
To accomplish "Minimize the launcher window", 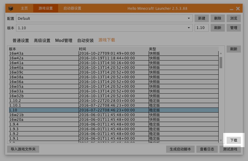I will coord(231,9).
